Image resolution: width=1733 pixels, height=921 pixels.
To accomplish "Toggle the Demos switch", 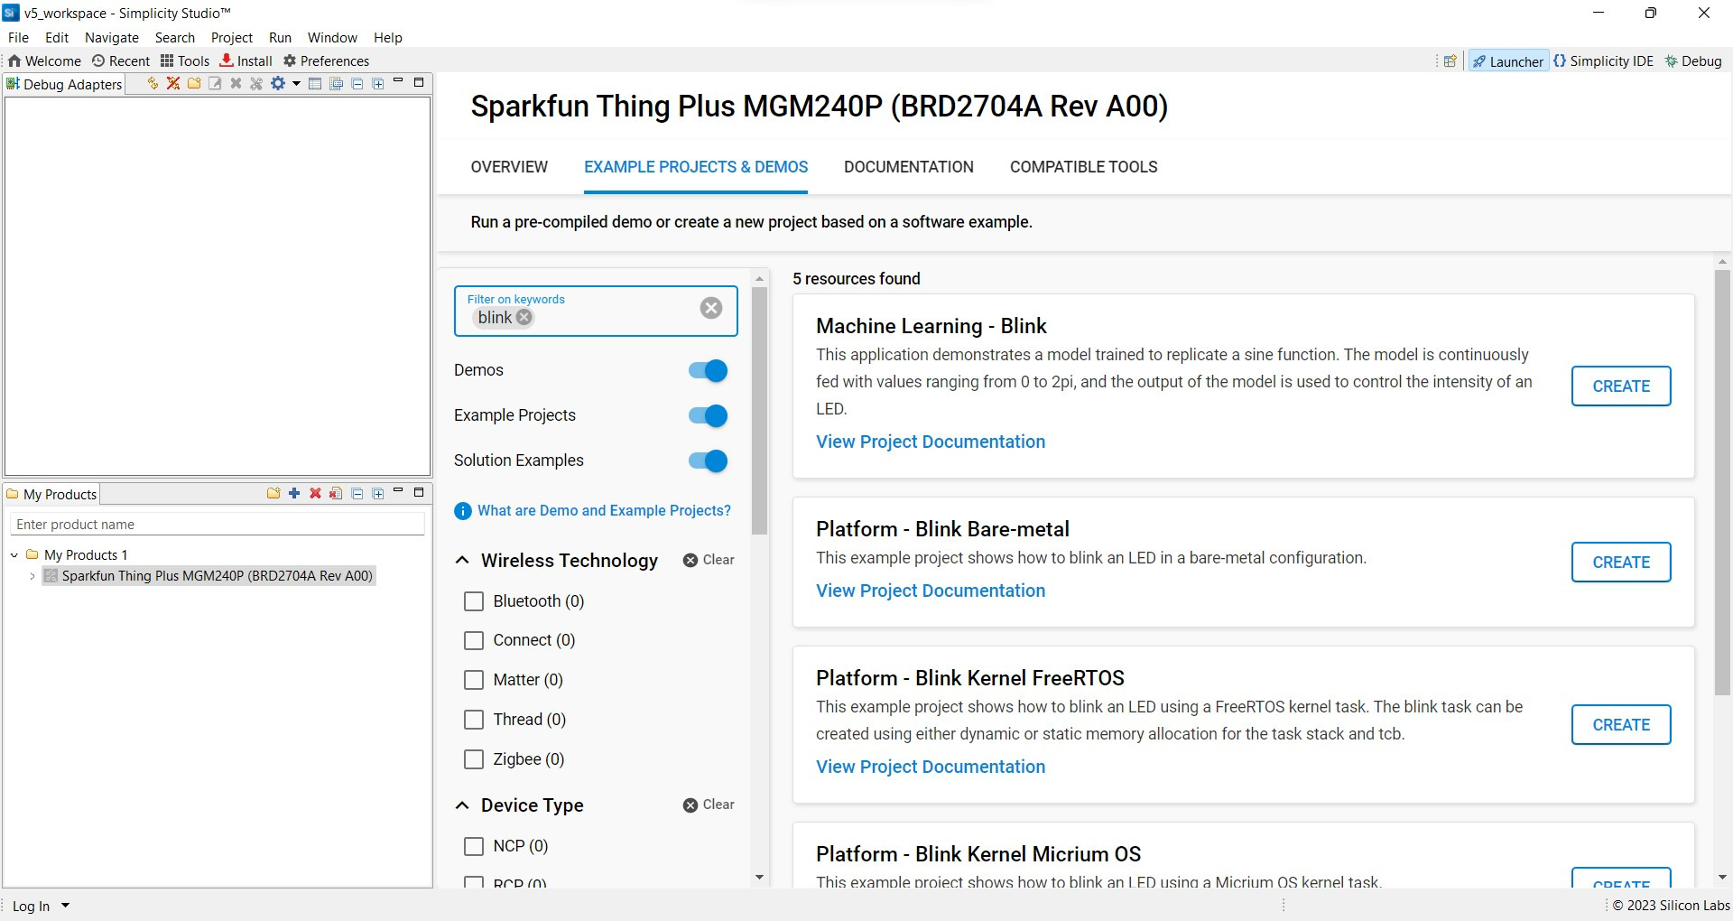I will (708, 370).
